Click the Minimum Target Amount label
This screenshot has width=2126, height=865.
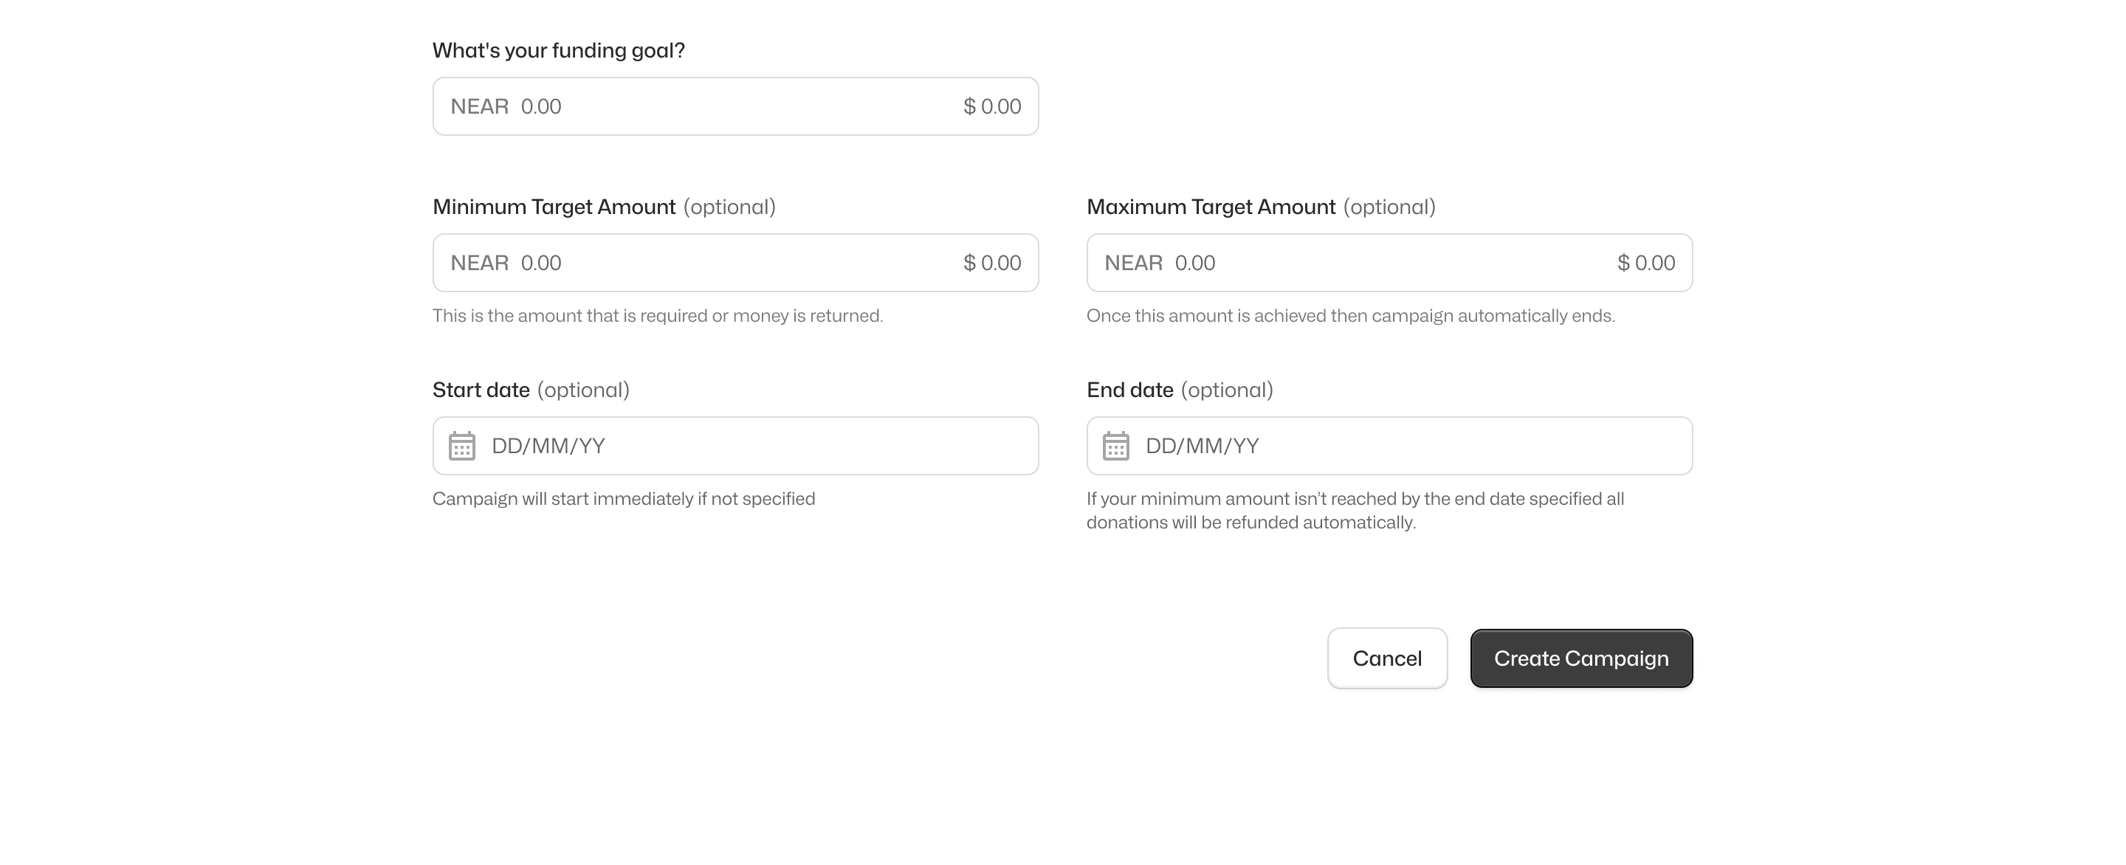(x=554, y=207)
